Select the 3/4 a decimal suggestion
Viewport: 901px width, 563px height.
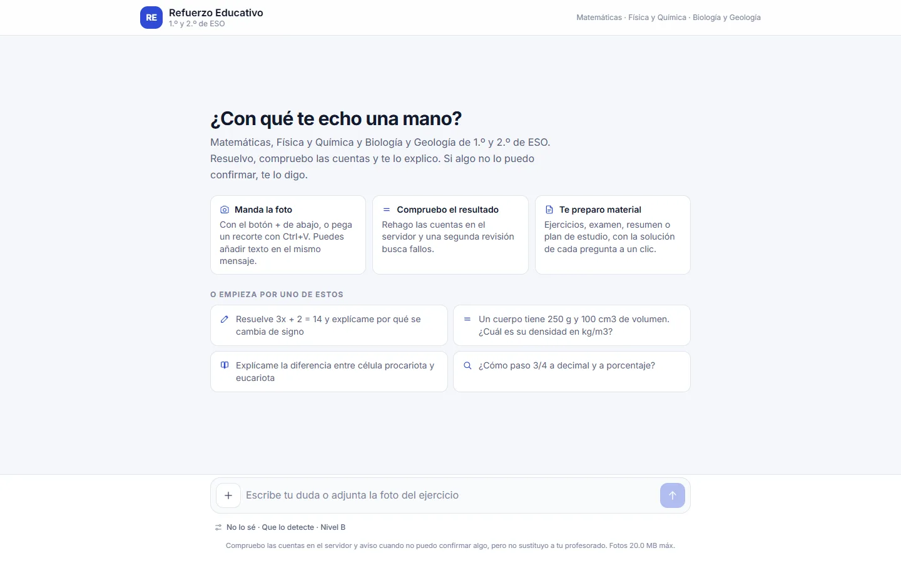tap(572, 372)
